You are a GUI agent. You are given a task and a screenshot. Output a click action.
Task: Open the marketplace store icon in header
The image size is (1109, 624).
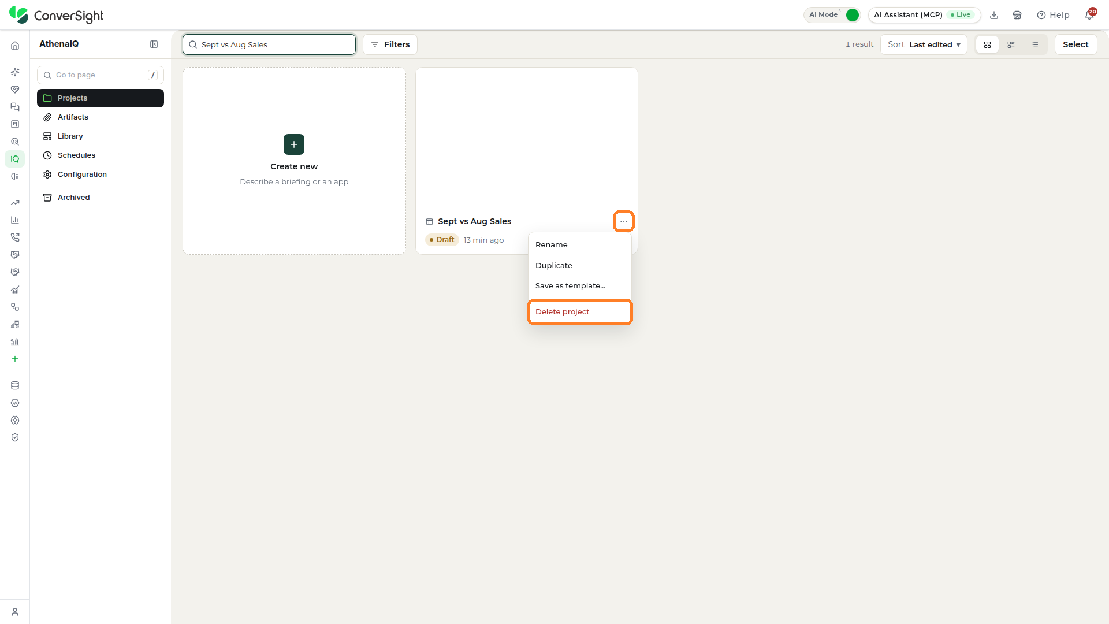(1017, 15)
